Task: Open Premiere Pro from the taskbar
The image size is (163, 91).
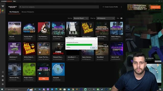Action: [81, 89]
